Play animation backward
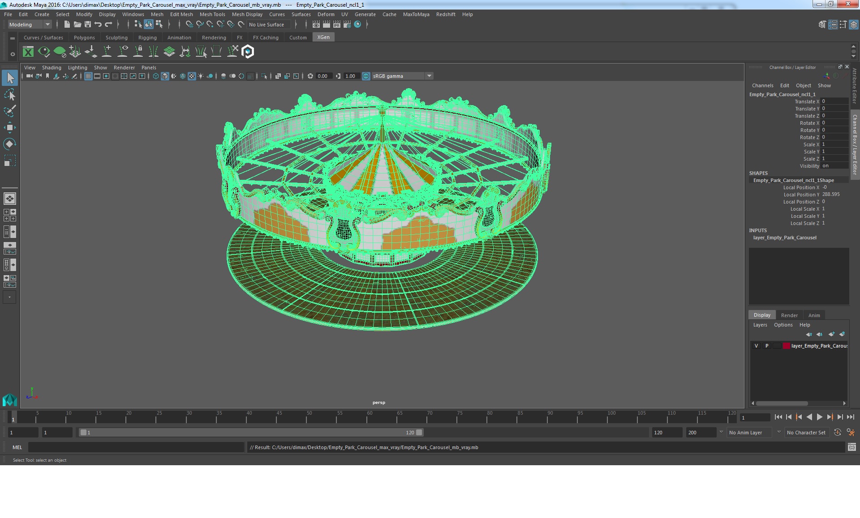The height and width of the screenshot is (518, 860). [809, 417]
